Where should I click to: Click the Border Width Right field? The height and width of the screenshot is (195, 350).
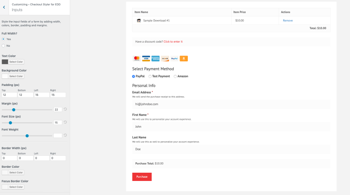coord(58,158)
